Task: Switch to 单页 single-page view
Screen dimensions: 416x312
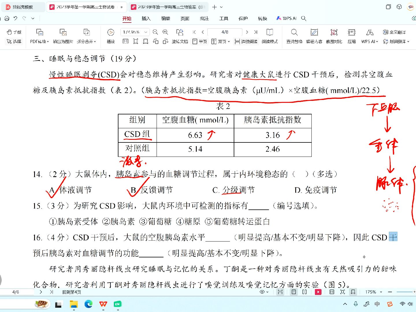Action: pos(200,42)
